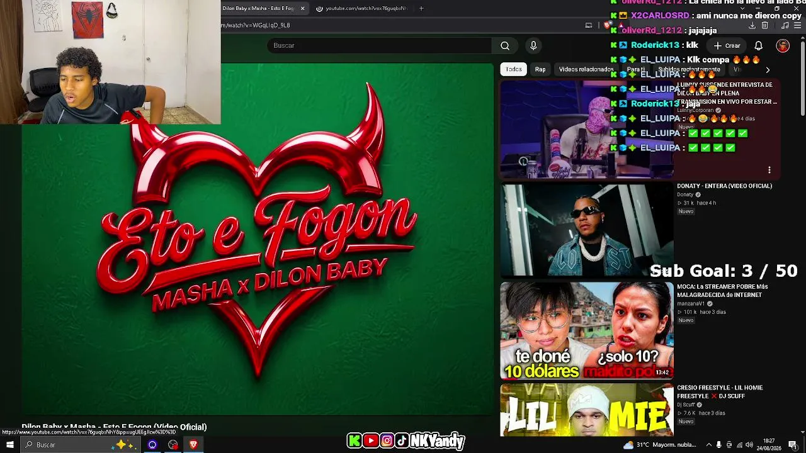Click the microphone icon in system tray
The height and width of the screenshot is (453, 806).
pyautogui.click(x=718, y=445)
